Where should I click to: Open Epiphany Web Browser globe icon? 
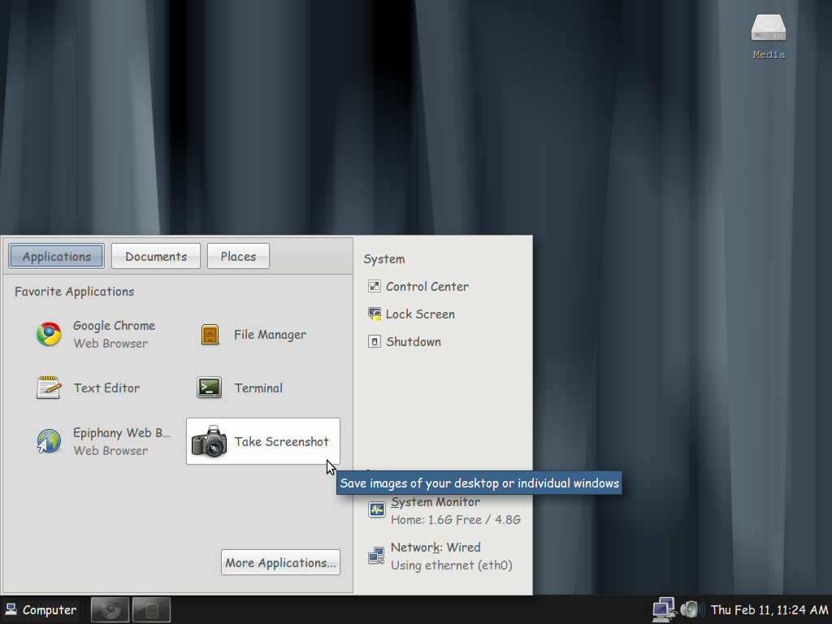[49, 441]
